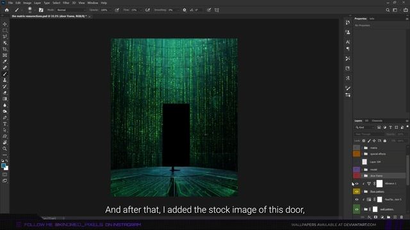Open the layer blend mode dropdown
Viewport: 410px width, 230px height.
(369, 134)
